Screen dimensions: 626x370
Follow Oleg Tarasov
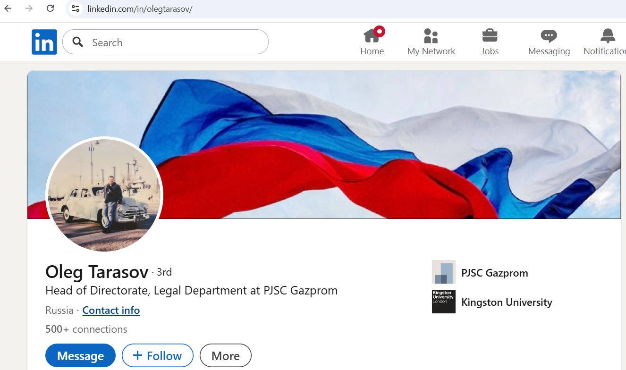tap(158, 355)
